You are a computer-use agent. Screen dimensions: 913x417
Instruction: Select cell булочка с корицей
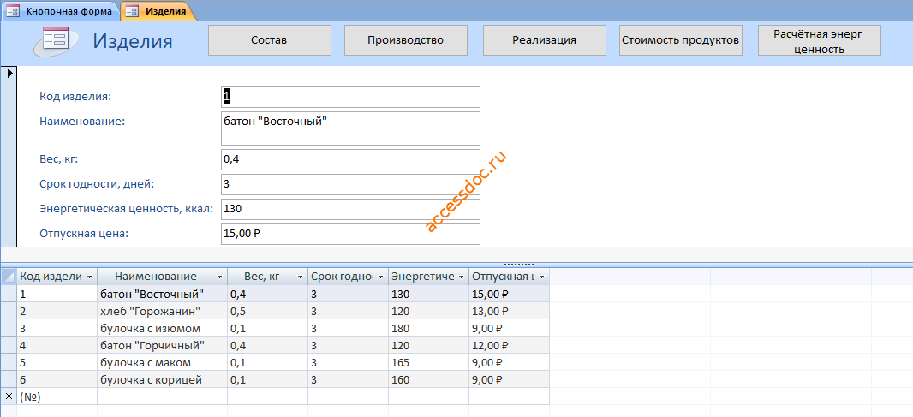tap(162, 379)
